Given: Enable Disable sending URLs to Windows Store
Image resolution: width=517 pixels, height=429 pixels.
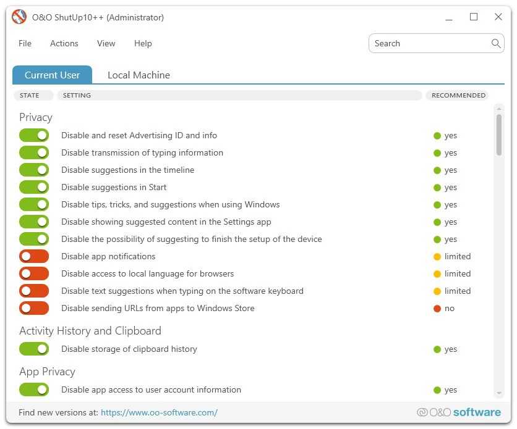Looking at the screenshot, I should click(x=34, y=308).
